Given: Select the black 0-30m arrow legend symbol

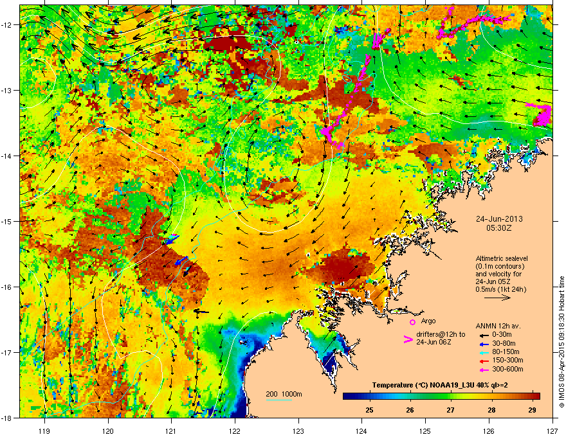Looking at the screenshot, I should pos(483,335).
